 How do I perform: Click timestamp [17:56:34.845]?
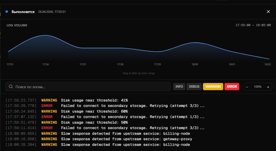click(21, 111)
